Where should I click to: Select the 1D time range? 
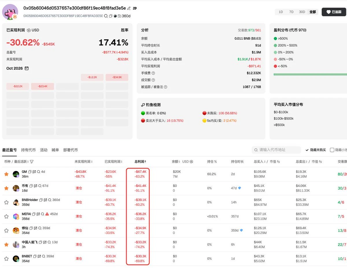pyautogui.click(x=281, y=12)
